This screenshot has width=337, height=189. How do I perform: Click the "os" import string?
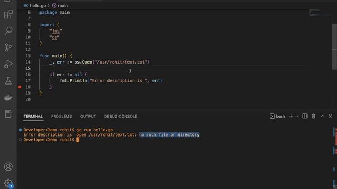[x=54, y=37]
